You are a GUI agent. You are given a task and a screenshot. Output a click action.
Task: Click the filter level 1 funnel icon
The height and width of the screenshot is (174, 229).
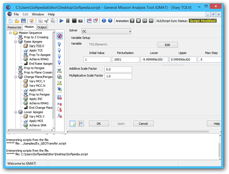tap(59, 51)
